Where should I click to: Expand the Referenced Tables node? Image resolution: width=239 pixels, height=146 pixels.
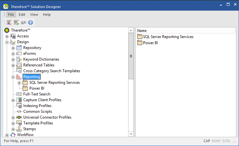13,65
